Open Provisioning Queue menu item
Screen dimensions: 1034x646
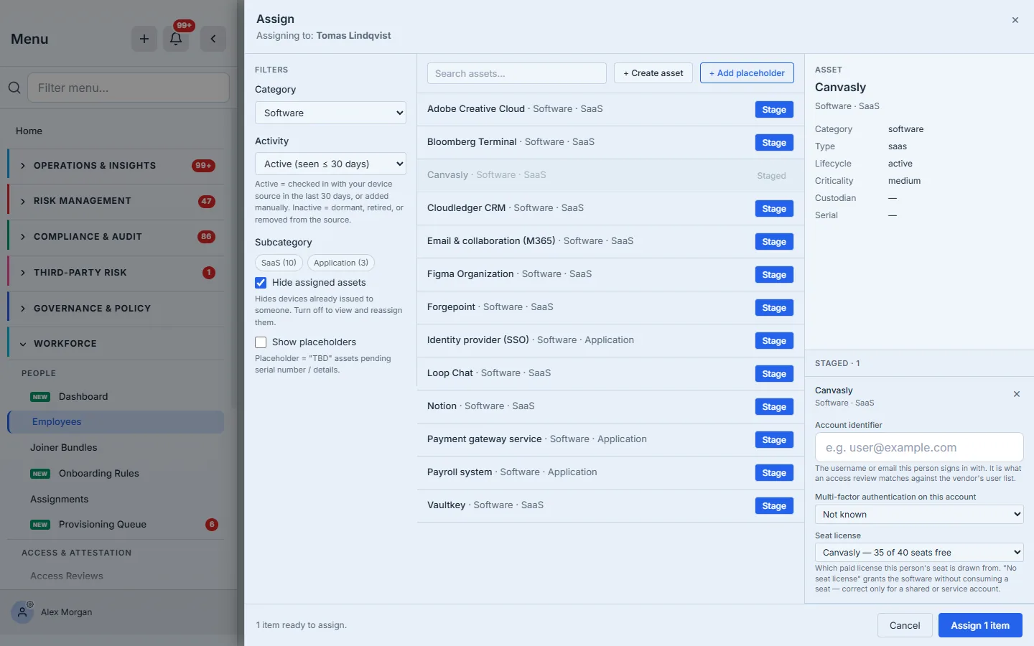[x=103, y=525]
